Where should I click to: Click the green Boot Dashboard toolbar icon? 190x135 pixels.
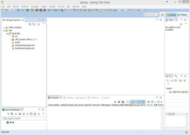27,10
